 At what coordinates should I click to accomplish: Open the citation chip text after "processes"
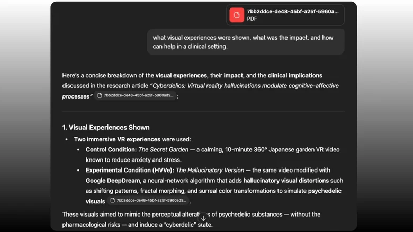coord(138,96)
